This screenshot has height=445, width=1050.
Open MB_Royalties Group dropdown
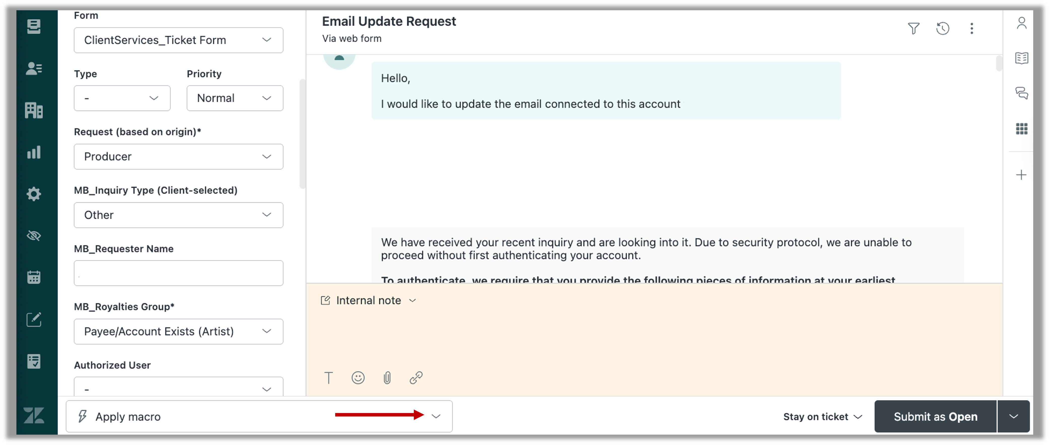179,331
